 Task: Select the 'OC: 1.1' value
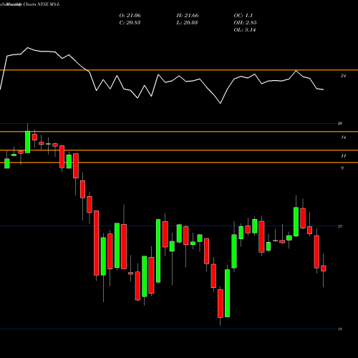243,16
